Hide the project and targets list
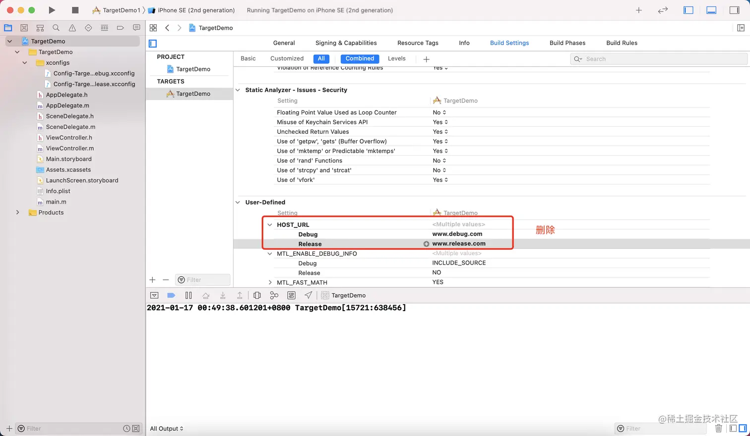Image resolution: width=750 pixels, height=436 pixels. 153,44
